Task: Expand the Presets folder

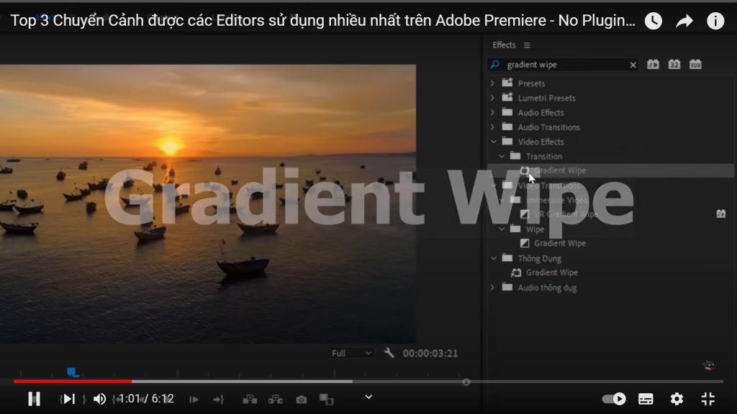Action: (494, 83)
